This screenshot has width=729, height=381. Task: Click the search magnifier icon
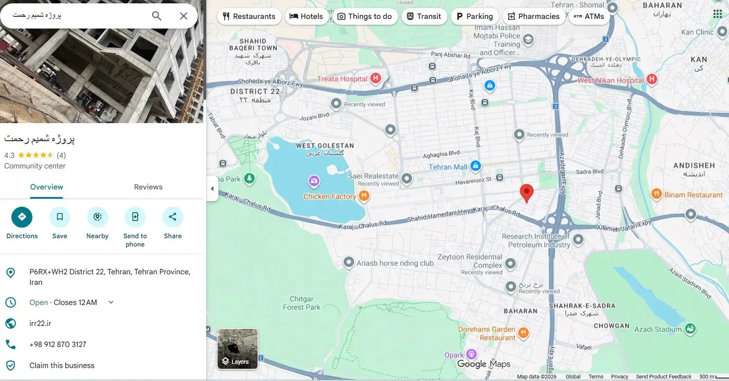click(x=157, y=16)
